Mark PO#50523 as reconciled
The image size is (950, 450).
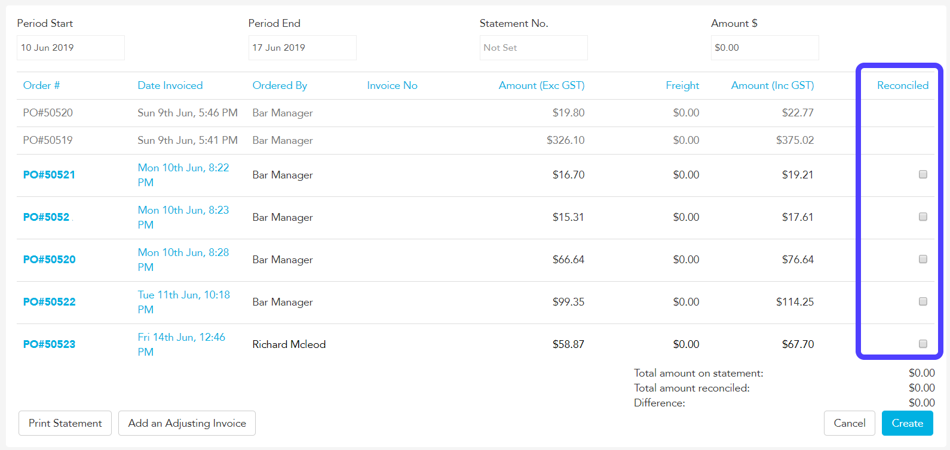coord(923,344)
